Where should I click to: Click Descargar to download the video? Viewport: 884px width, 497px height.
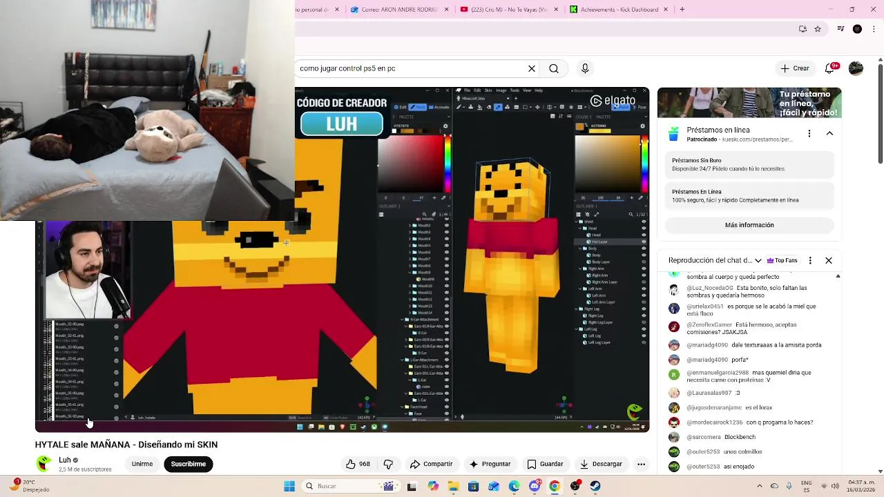point(601,464)
